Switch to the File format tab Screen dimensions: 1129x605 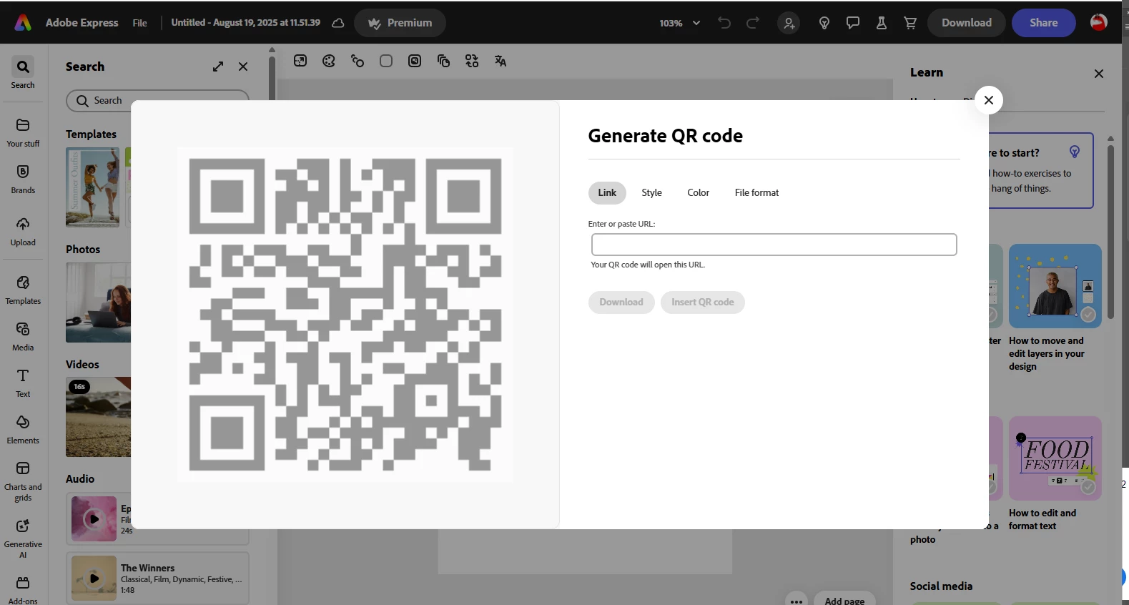(756, 192)
